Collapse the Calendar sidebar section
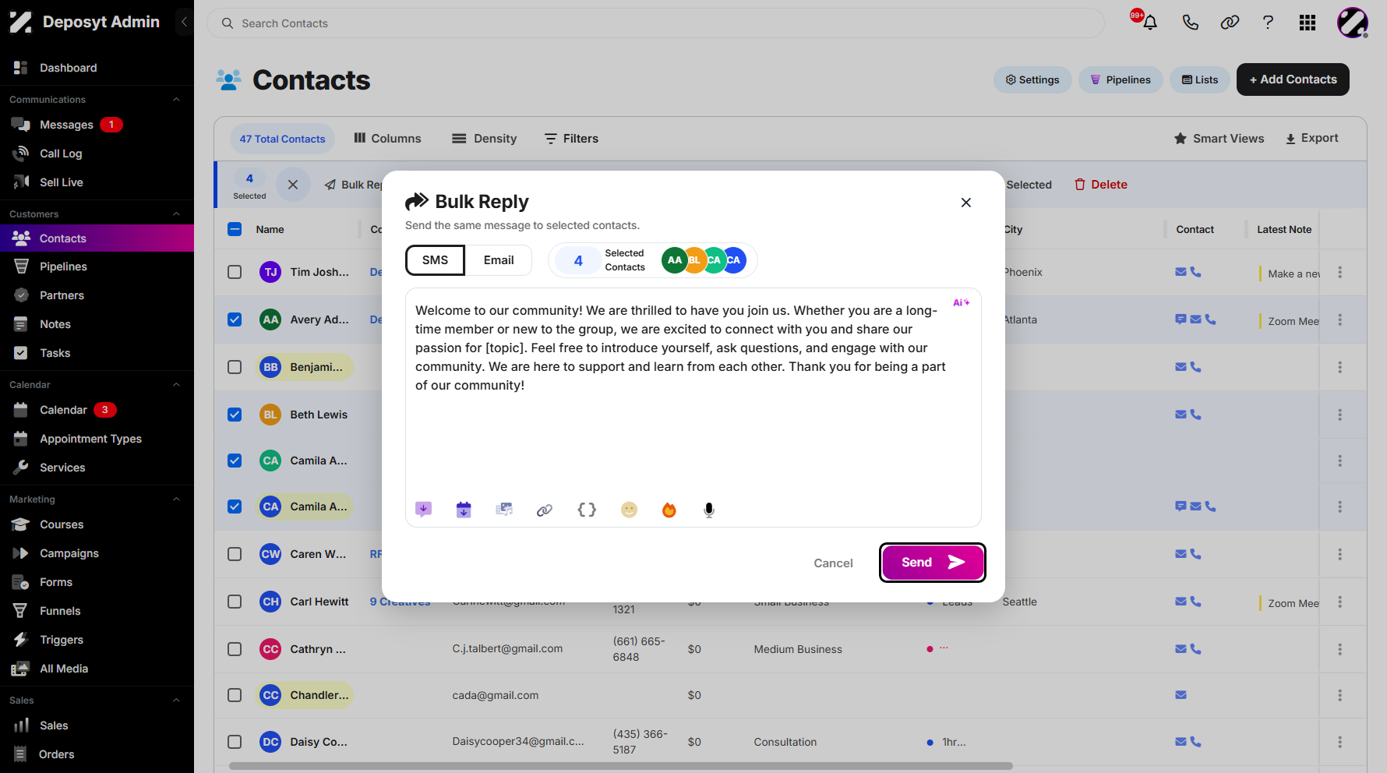 pyautogui.click(x=176, y=385)
